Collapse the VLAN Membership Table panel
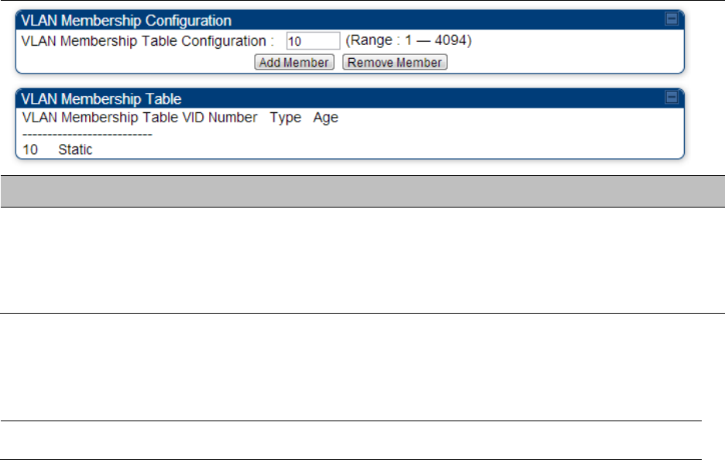 pyautogui.click(x=672, y=98)
